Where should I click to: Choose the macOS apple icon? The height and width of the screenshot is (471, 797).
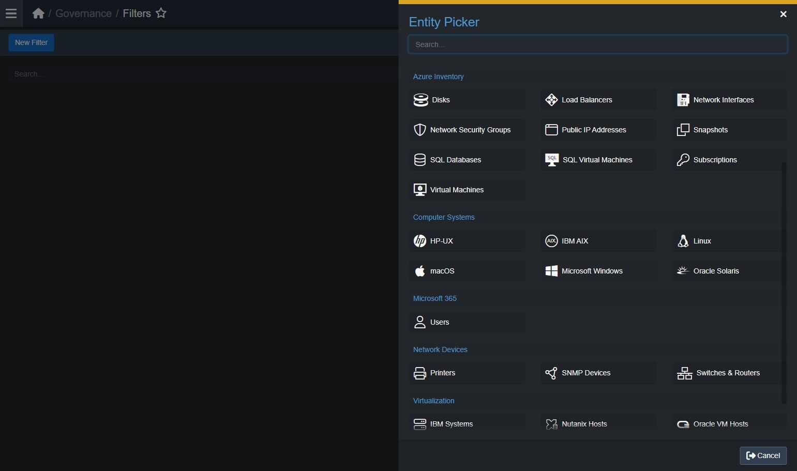(x=420, y=271)
